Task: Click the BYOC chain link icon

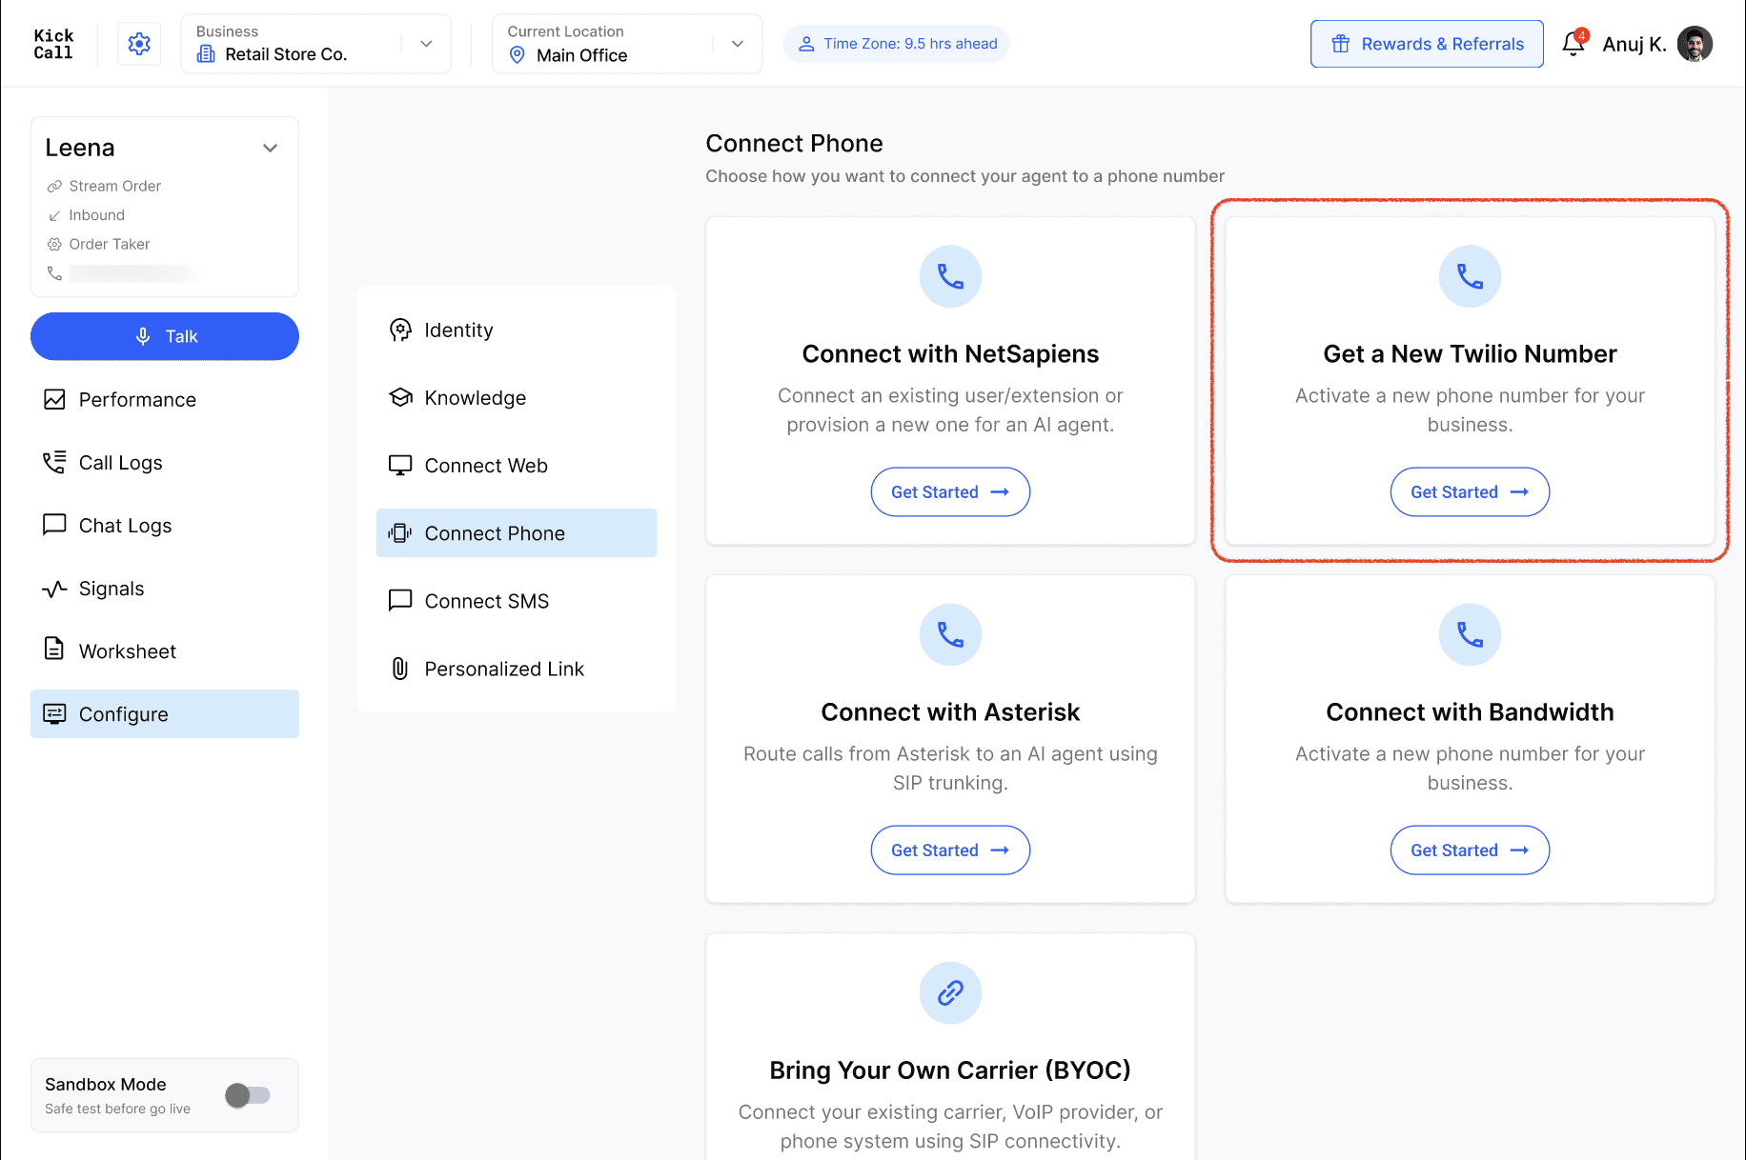Action: click(x=950, y=993)
